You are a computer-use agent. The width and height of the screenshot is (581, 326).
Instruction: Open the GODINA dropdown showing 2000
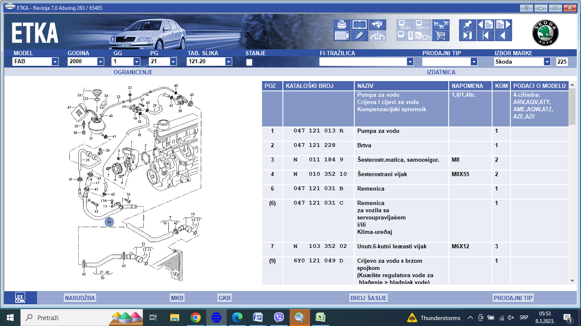coord(100,62)
